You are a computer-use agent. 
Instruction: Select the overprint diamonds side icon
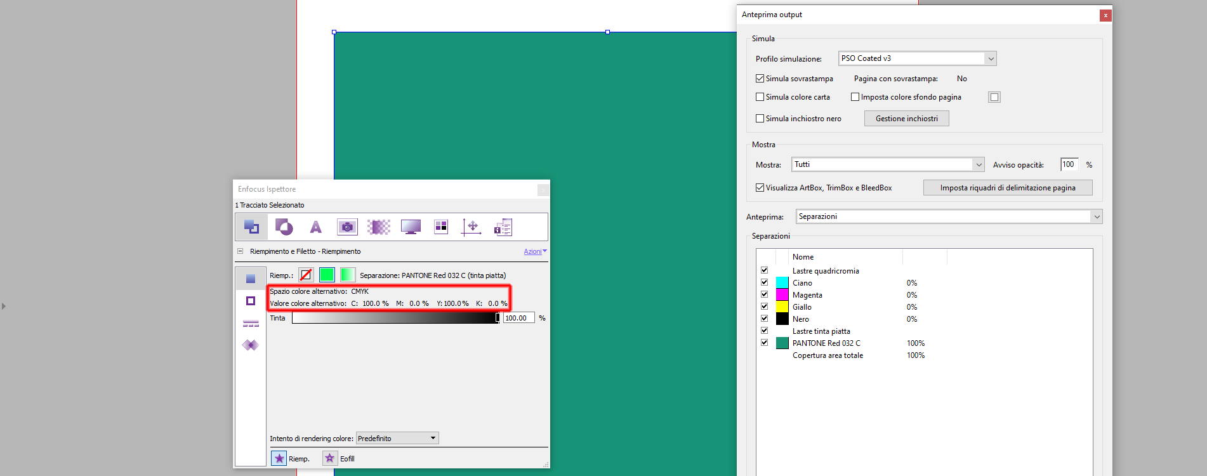pos(251,345)
